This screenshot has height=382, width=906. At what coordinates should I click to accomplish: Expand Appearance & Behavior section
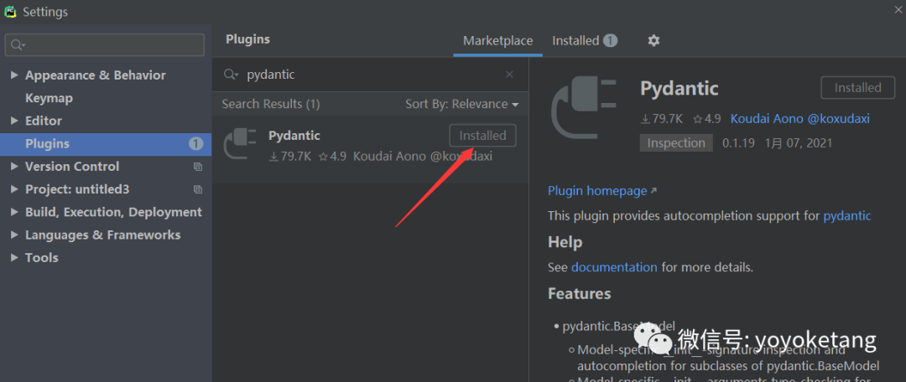(x=14, y=75)
